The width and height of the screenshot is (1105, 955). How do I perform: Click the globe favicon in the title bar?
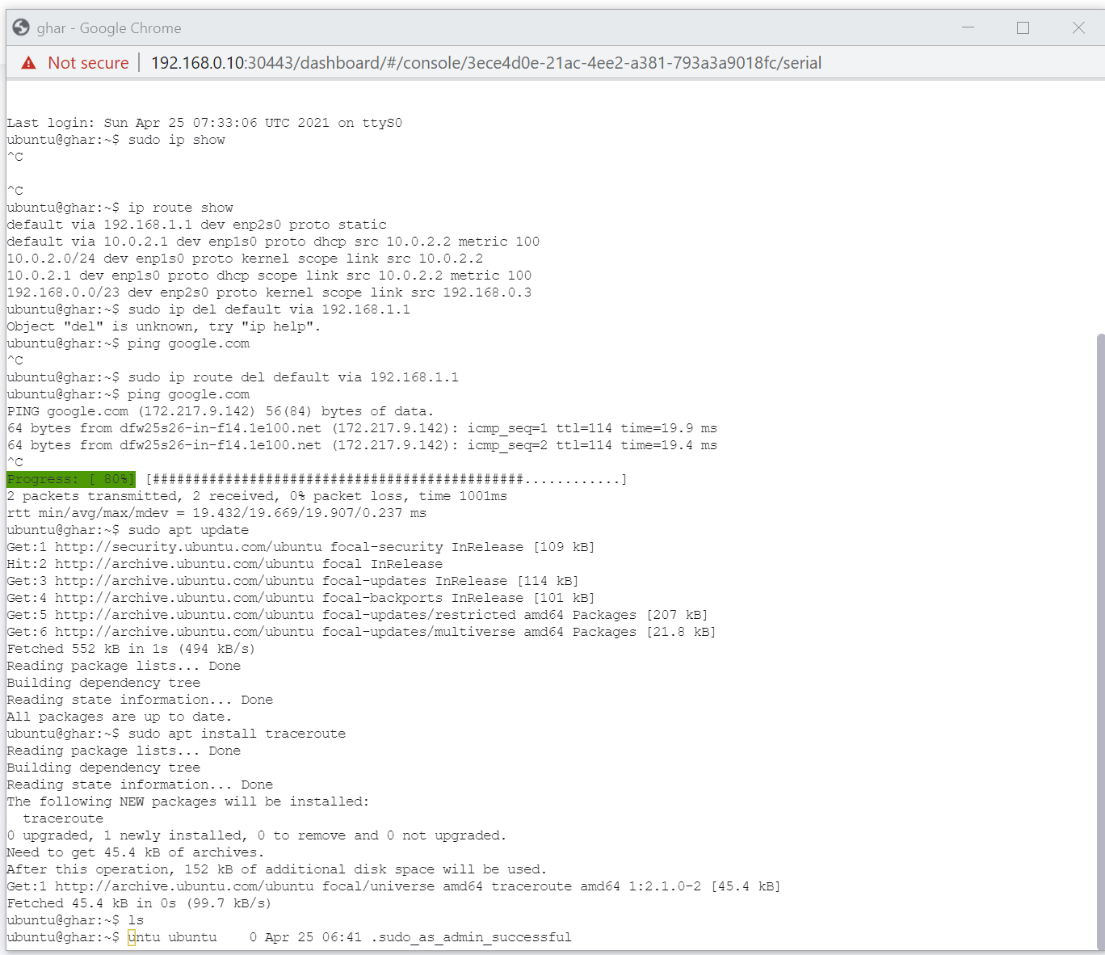pyautogui.click(x=20, y=27)
